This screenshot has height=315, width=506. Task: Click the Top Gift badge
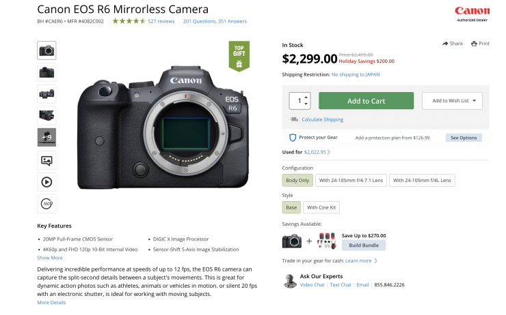239,56
